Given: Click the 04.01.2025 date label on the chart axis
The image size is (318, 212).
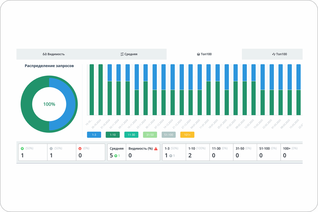Looking at the screenshot, I should tap(195, 124).
